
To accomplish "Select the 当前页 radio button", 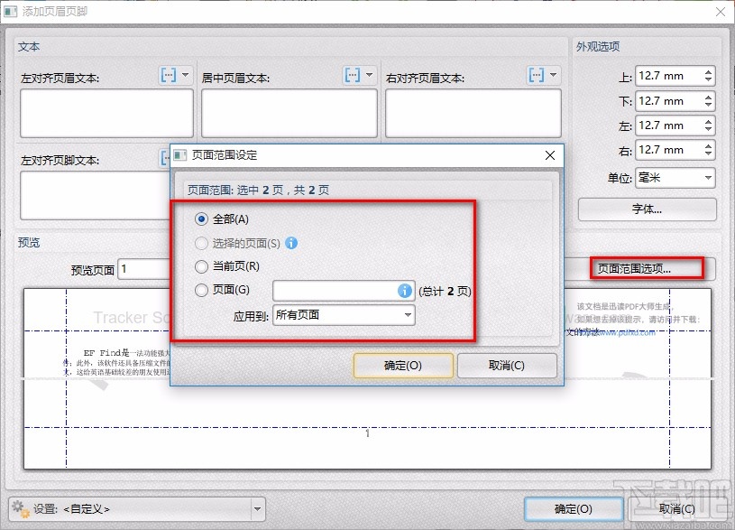I will [x=200, y=265].
